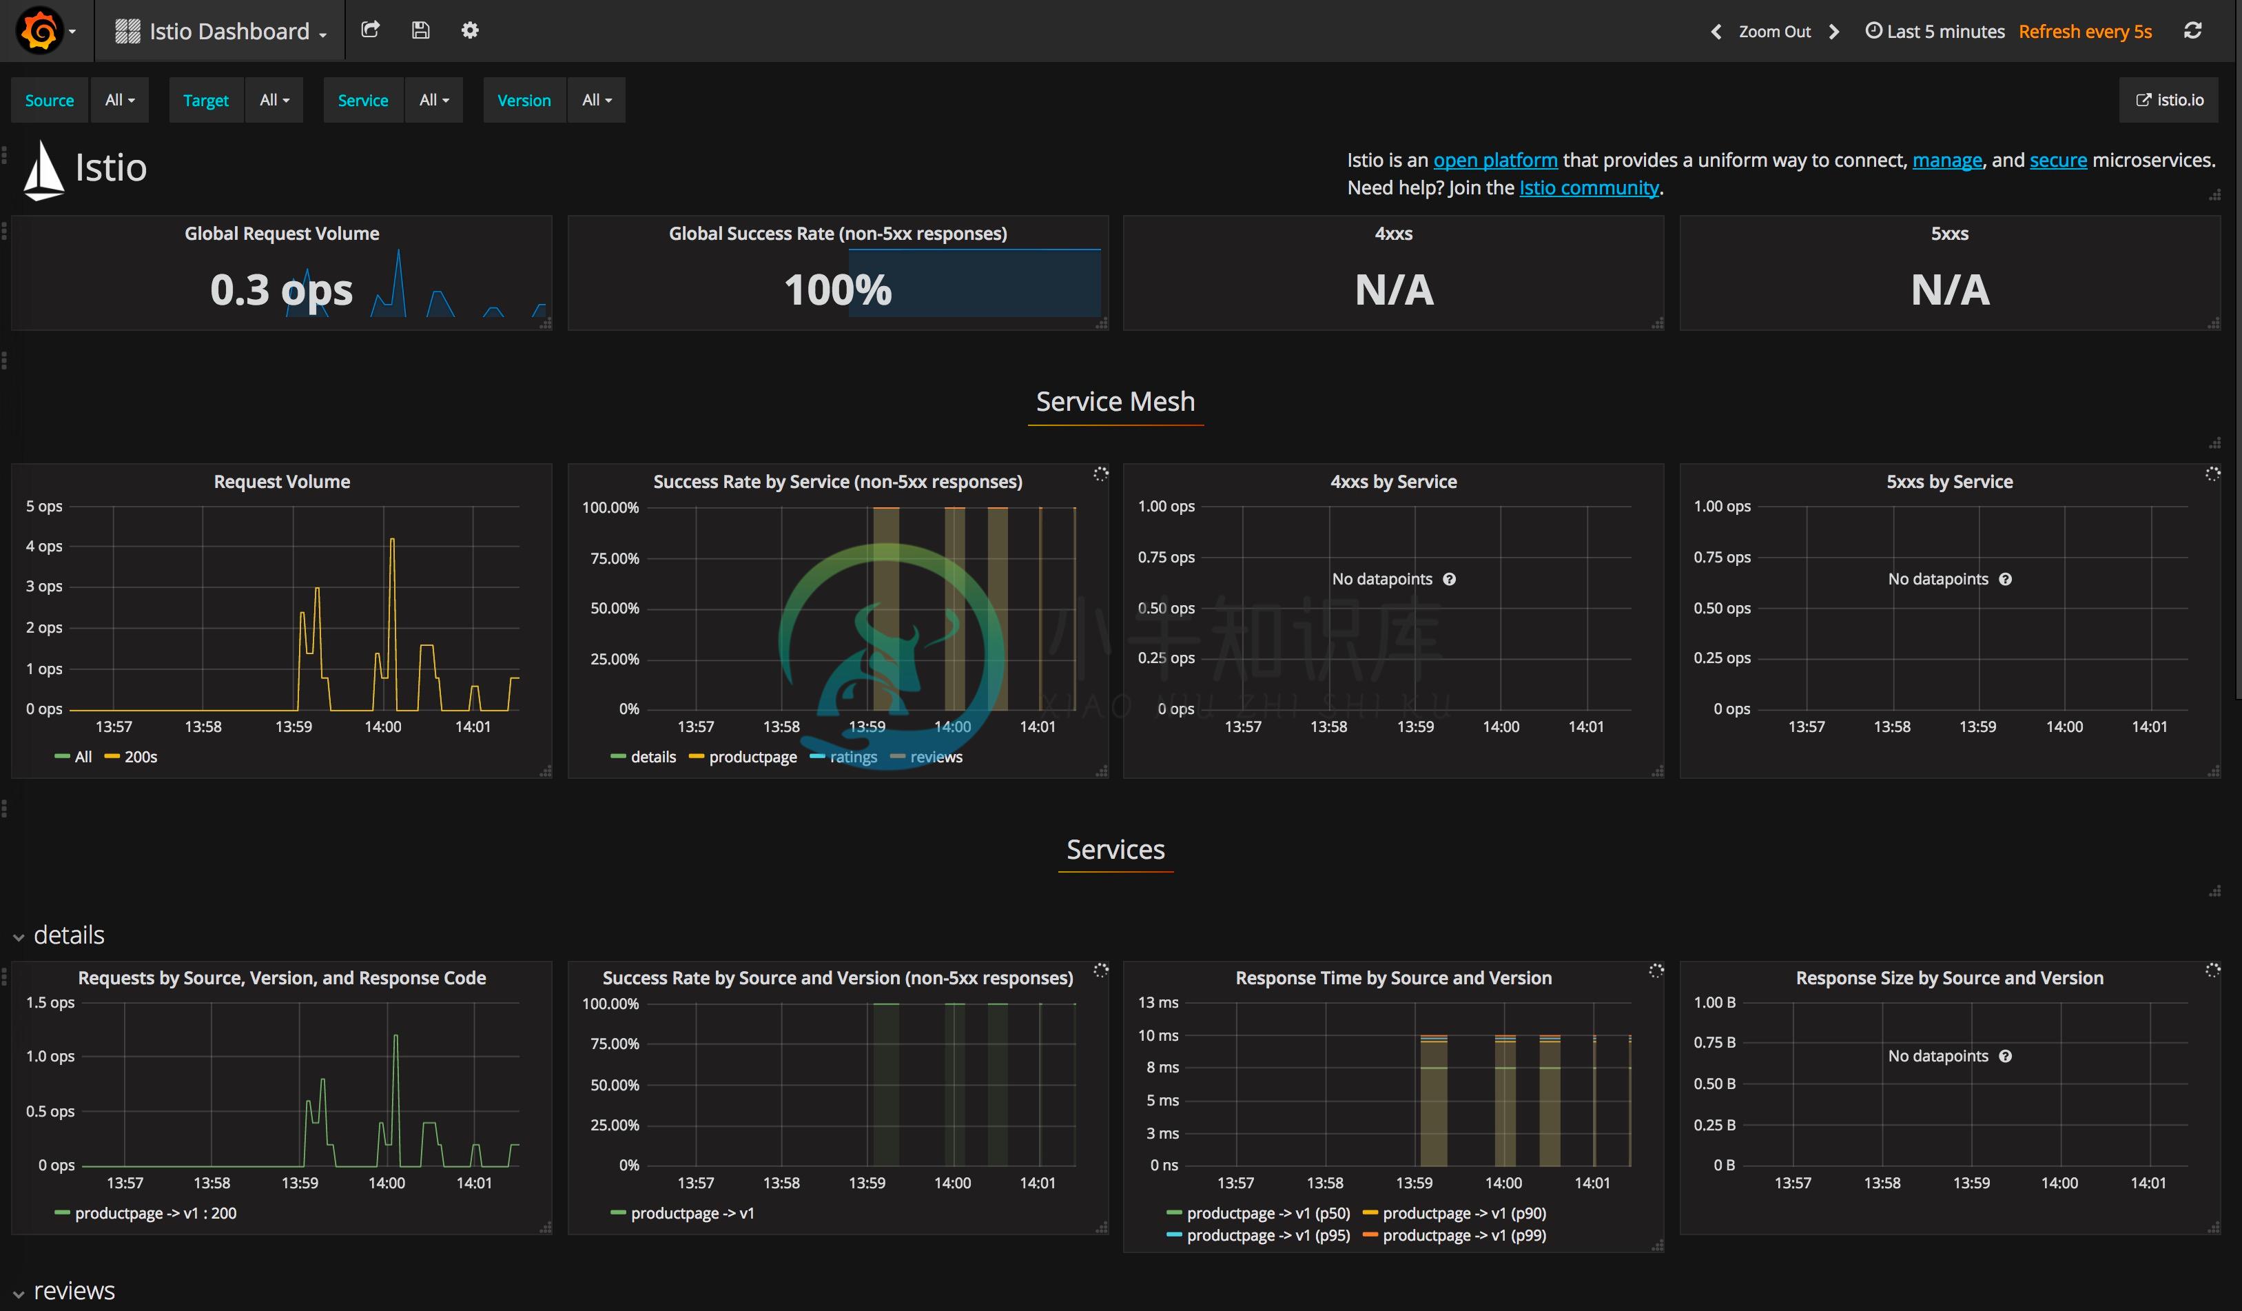Click the share/export dashboard icon
Viewport: 2242px width, 1311px height.
[x=370, y=30]
